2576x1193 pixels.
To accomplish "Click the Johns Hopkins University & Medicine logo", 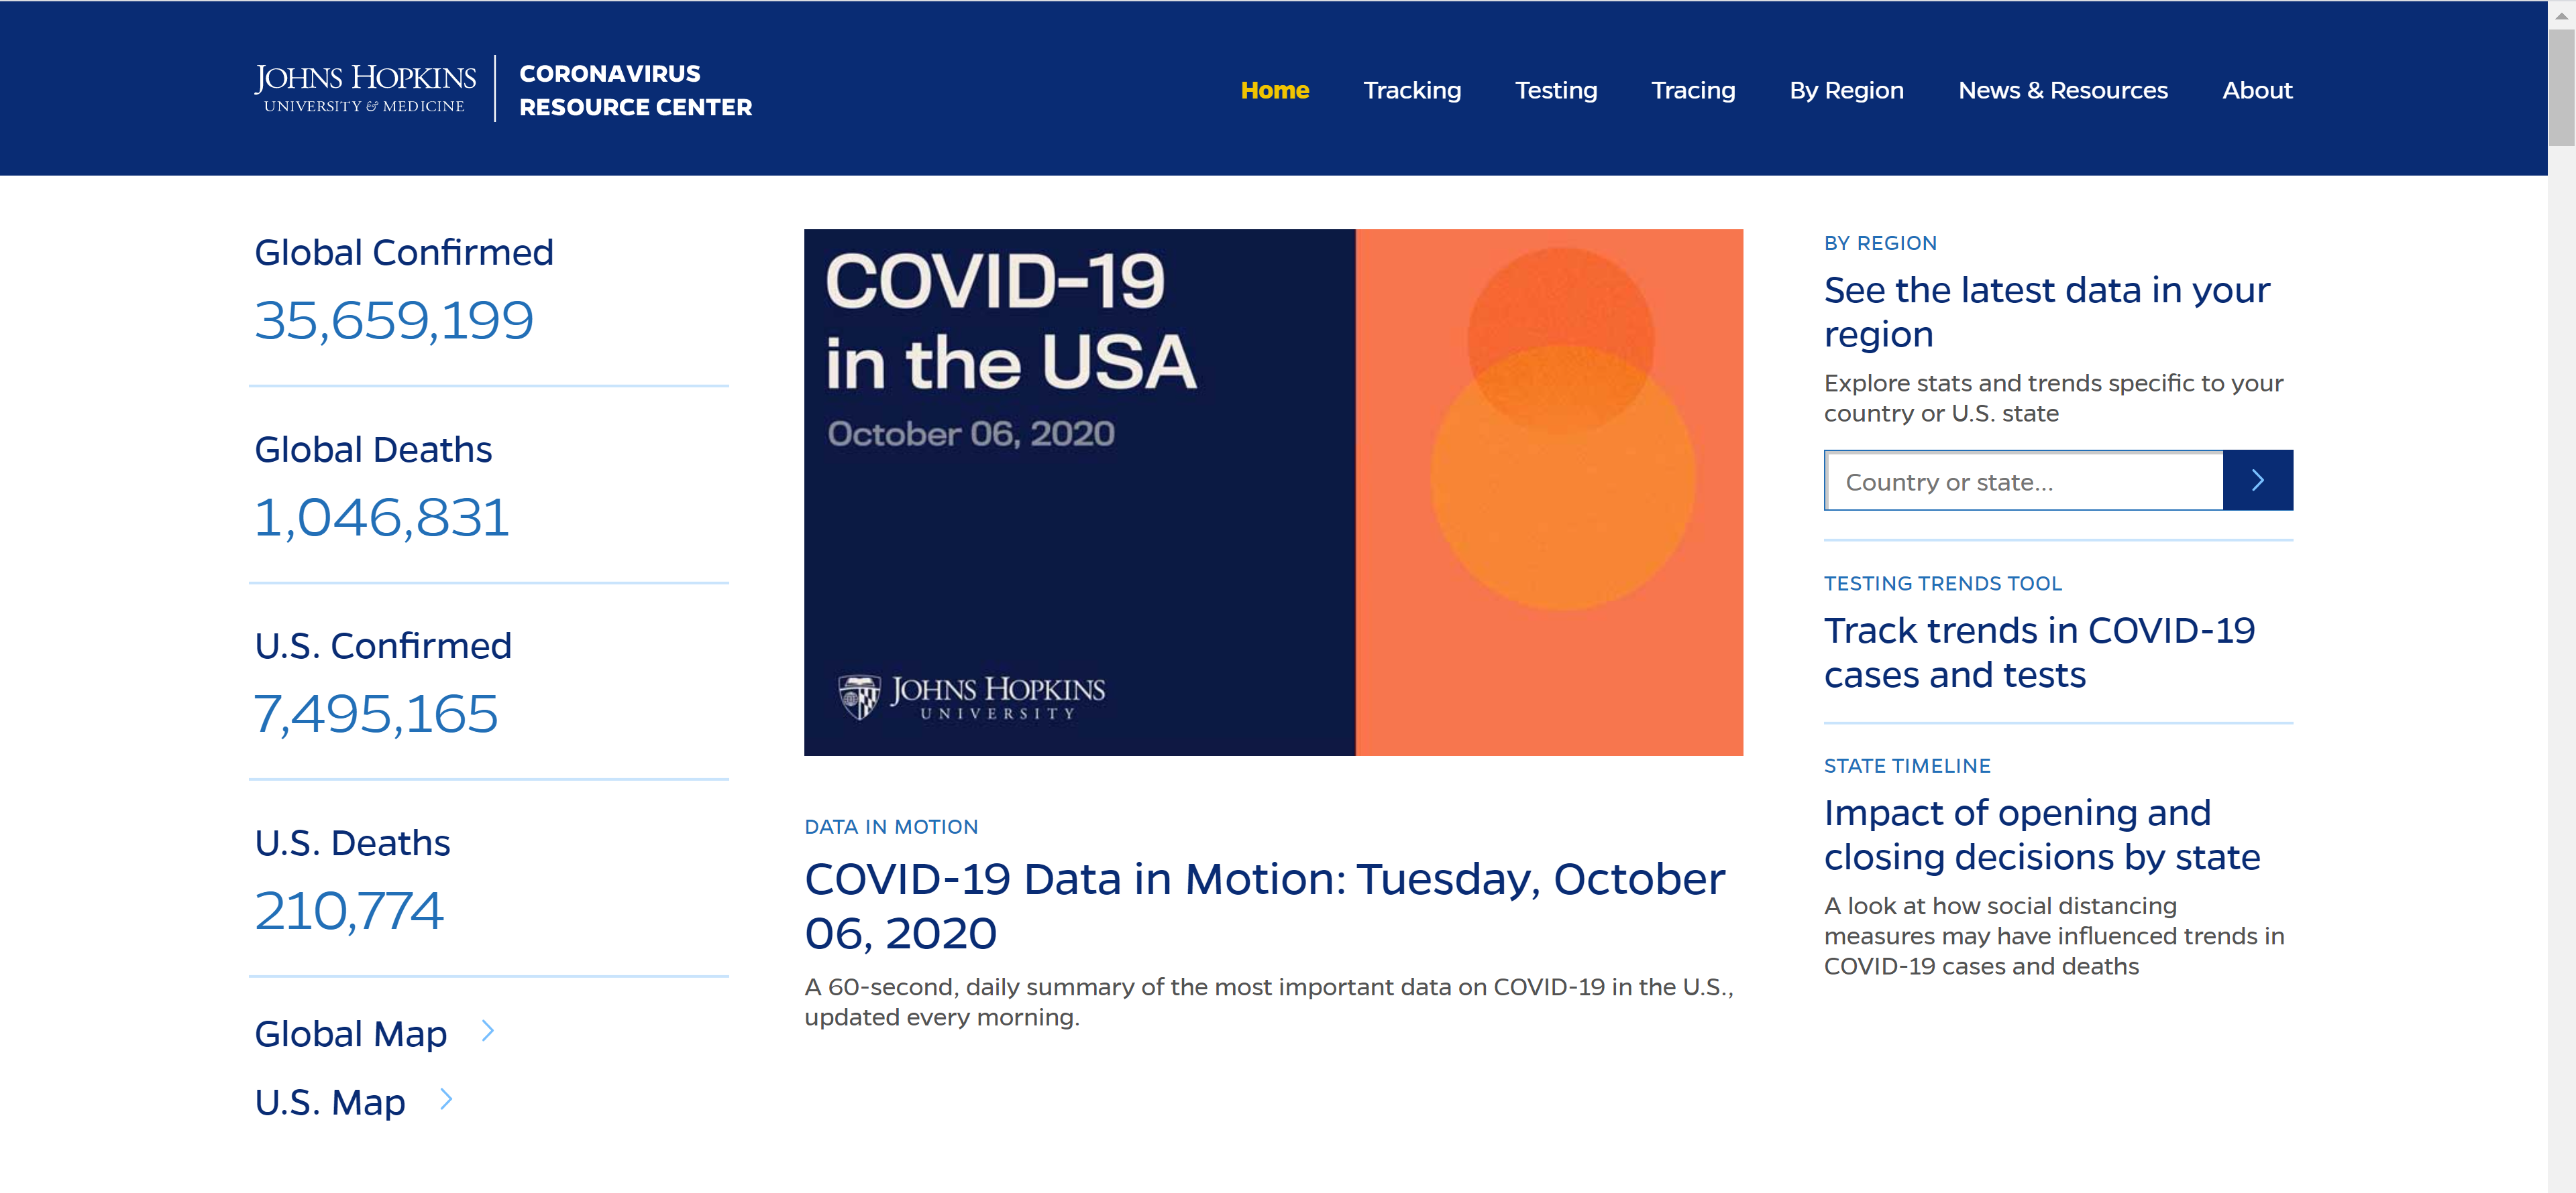I will [x=365, y=89].
